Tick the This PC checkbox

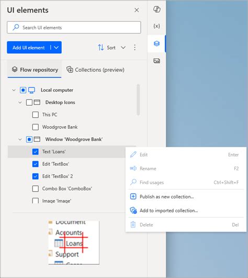click(x=36, y=115)
